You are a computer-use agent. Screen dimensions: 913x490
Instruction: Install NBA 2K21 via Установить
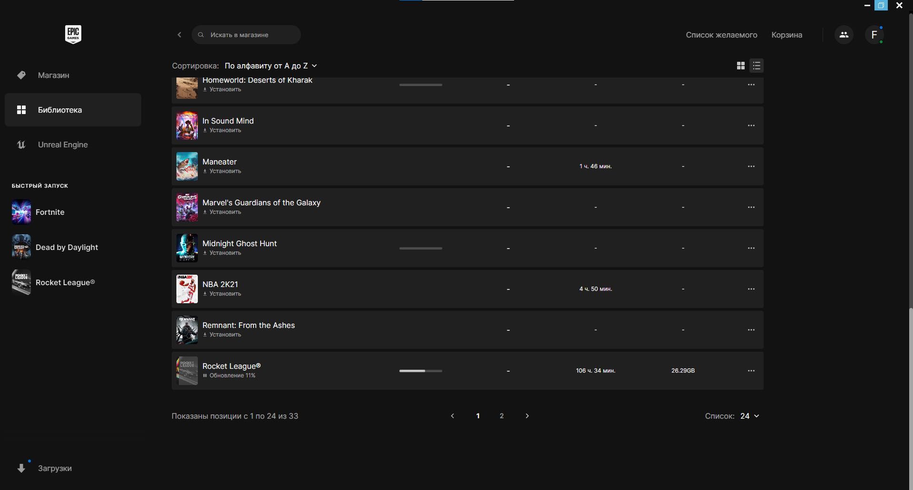[222, 294]
